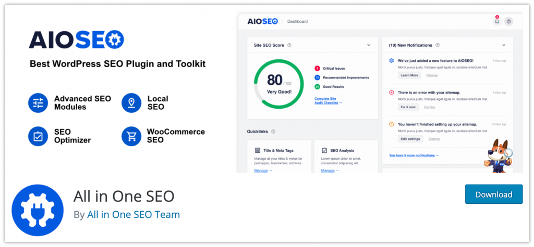Click the '12 days ago' notification timestamp
534x247 pixels.
tap(499, 124)
